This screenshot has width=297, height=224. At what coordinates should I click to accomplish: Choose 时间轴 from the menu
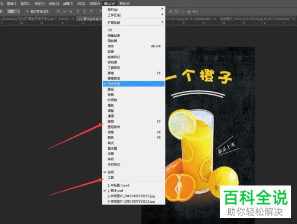pos(134,100)
